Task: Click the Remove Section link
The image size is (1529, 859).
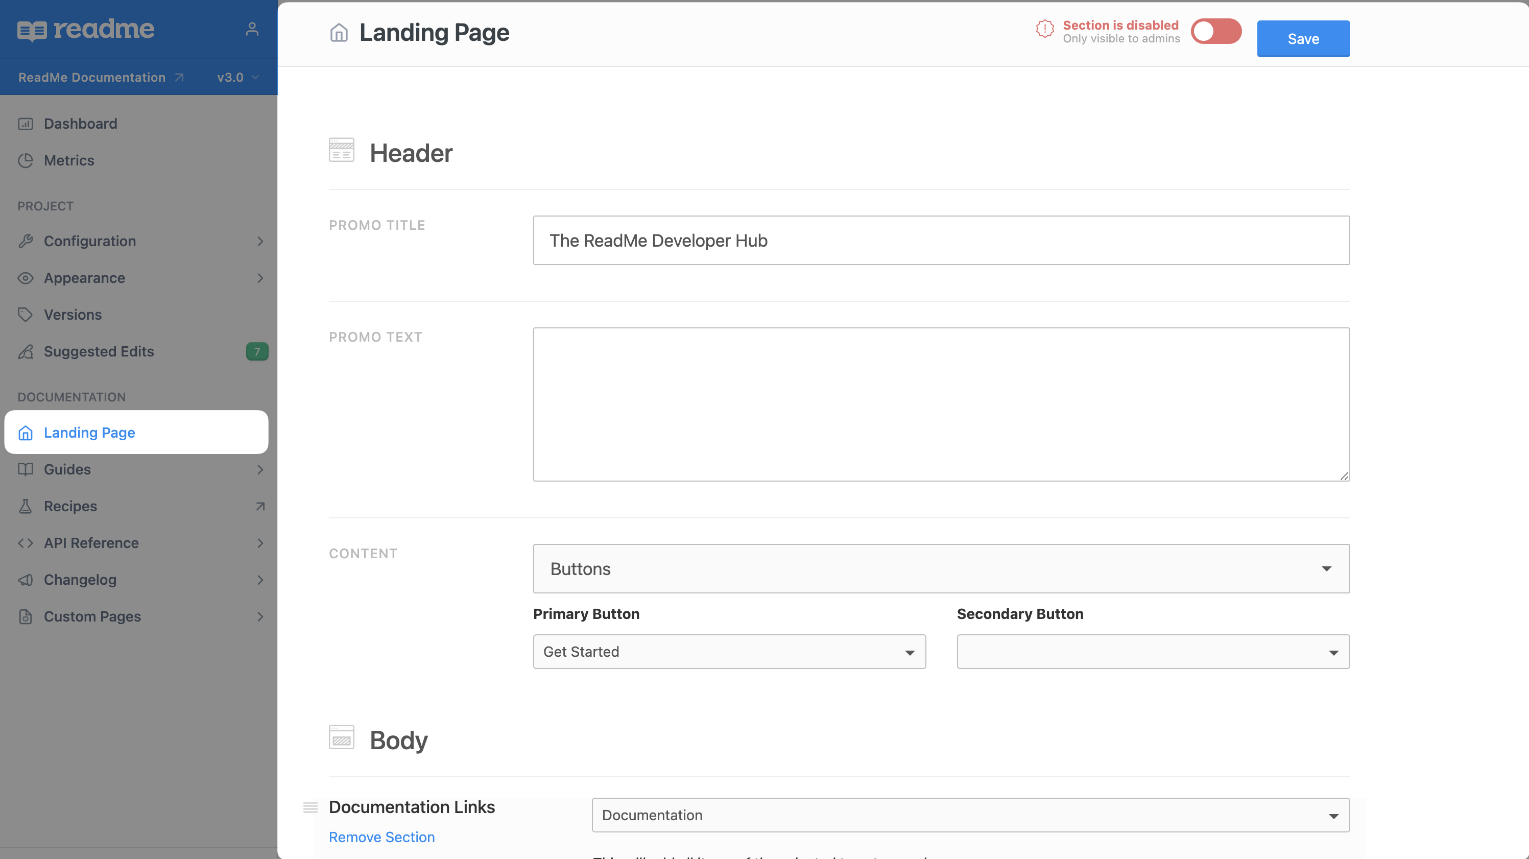Action: coord(381,837)
